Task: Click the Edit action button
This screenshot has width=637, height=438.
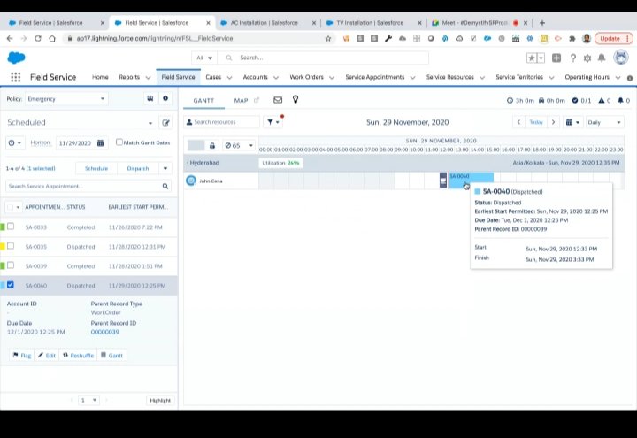Action: (x=47, y=355)
